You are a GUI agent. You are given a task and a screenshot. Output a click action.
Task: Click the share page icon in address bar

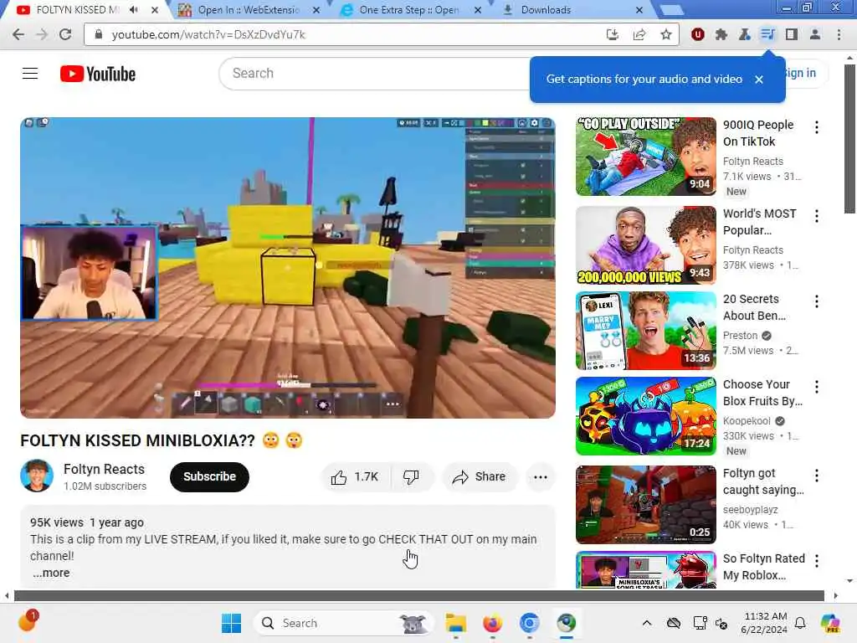tap(639, 34)
